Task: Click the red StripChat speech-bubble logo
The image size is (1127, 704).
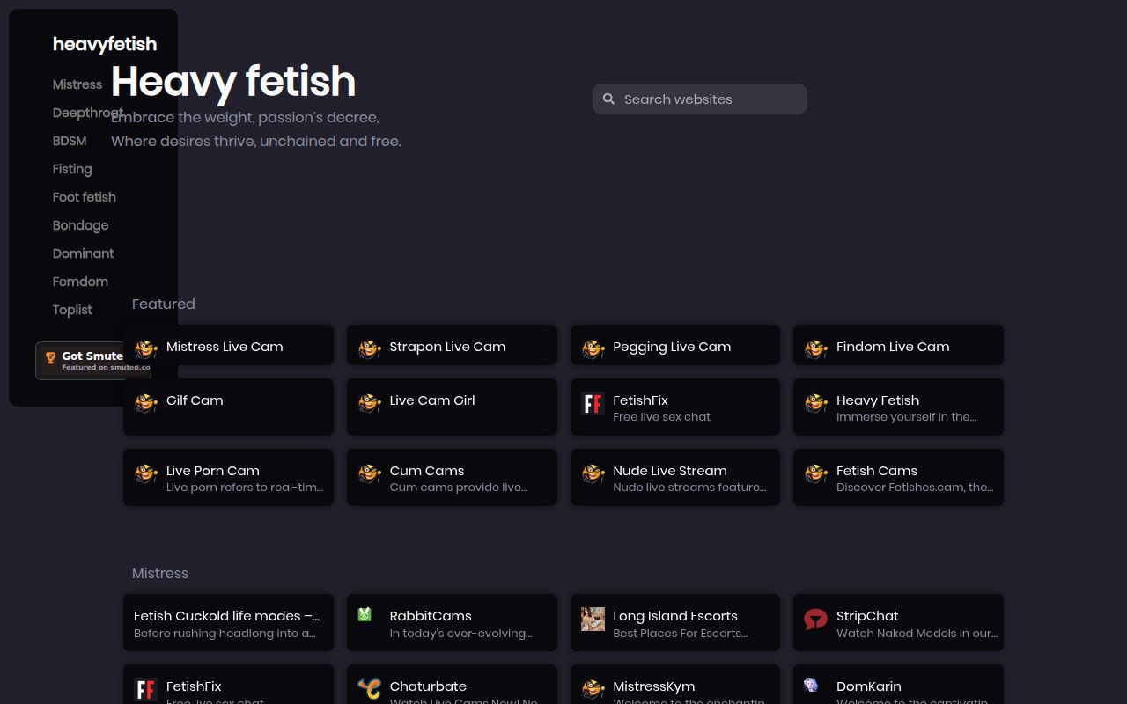Action: tap(815, 620)
